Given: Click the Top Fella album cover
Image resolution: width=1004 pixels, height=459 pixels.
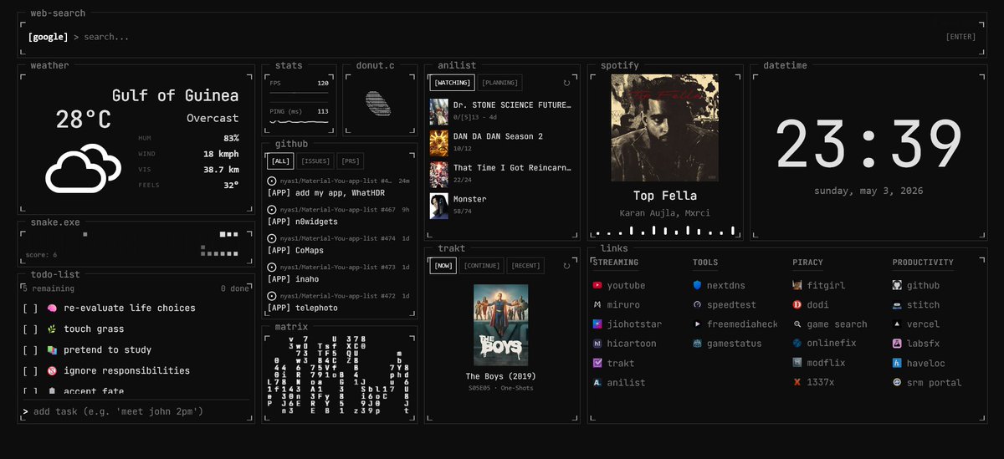Looking at the screenshot, I should click(x=665, y=128).
